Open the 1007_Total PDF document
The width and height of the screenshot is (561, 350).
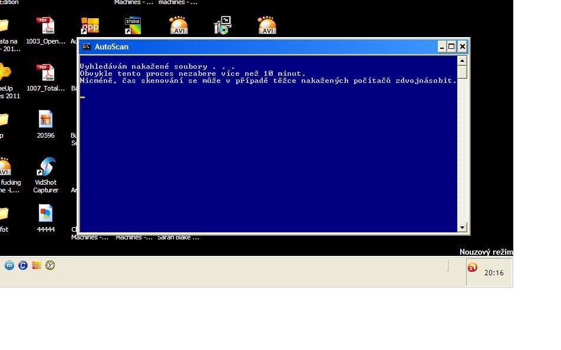45,74
